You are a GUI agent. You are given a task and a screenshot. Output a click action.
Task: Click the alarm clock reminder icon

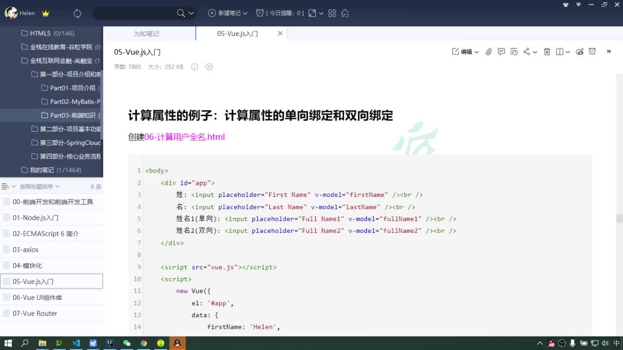tap(592, 52)
